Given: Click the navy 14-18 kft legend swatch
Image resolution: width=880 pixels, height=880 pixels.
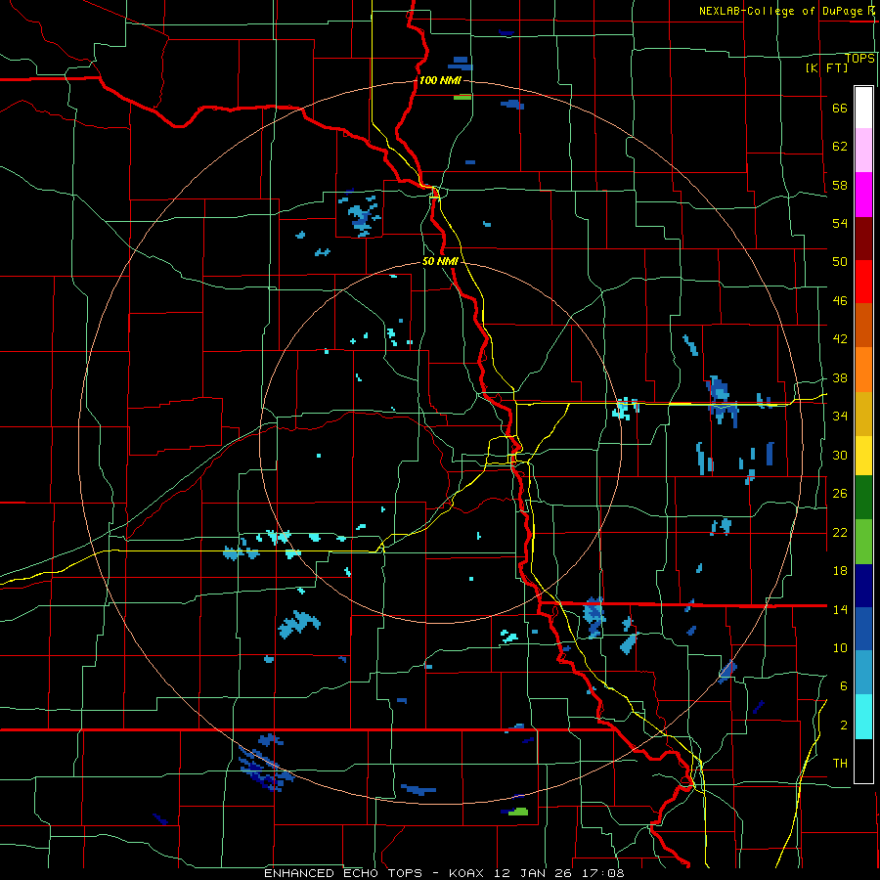Looking at the screenshot, I should coord(863,586).
